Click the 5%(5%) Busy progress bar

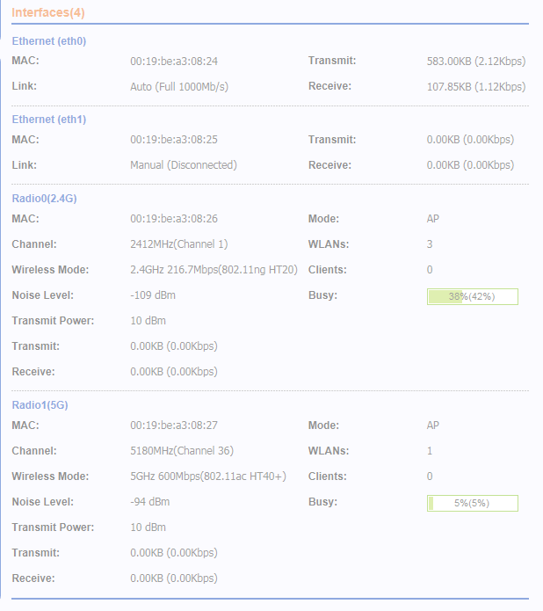473,503
